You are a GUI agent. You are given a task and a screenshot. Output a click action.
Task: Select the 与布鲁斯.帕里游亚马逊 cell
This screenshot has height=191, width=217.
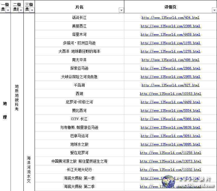click(x=79, y=128)
